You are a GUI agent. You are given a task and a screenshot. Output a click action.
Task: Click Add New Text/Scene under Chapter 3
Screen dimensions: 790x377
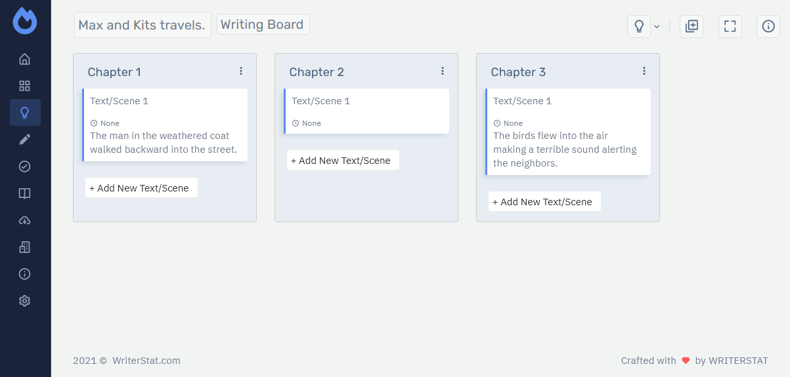tap(544, 202)
